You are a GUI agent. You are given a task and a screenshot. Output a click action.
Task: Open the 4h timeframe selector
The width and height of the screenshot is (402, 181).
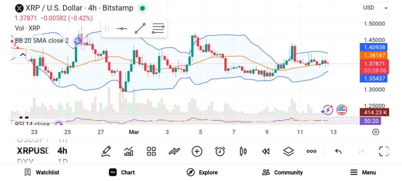click(62, 151)
